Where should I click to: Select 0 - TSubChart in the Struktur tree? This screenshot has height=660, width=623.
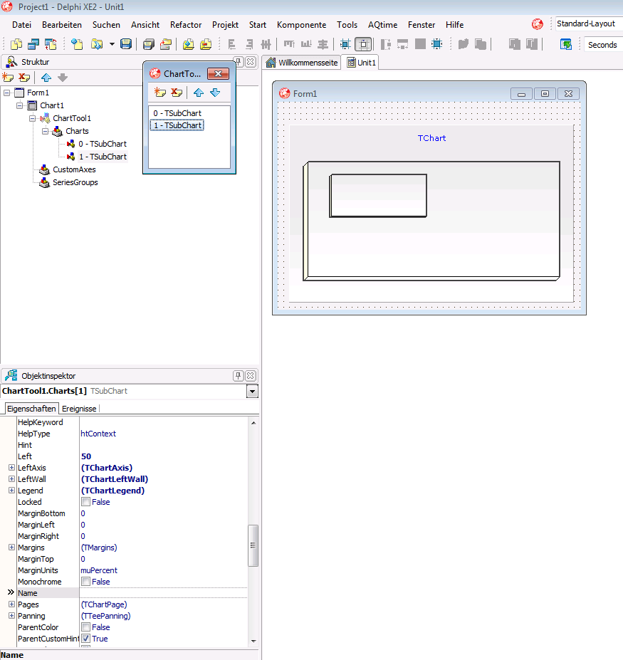[103, 144]
